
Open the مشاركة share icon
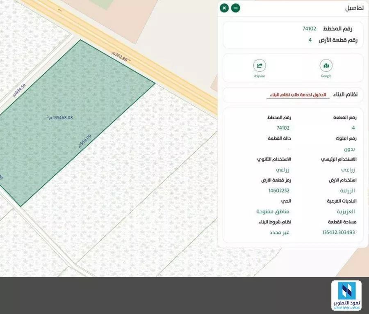259,65
